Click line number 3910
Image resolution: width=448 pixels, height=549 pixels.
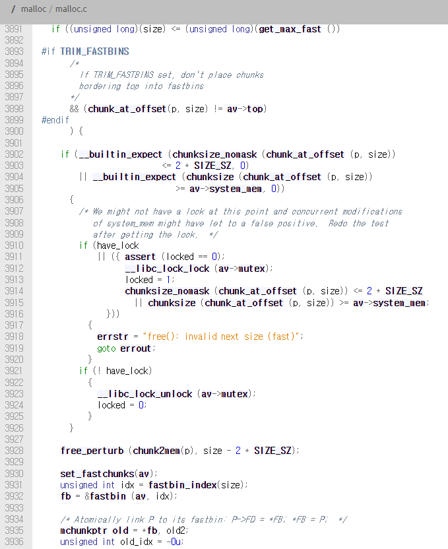point(14,245)
